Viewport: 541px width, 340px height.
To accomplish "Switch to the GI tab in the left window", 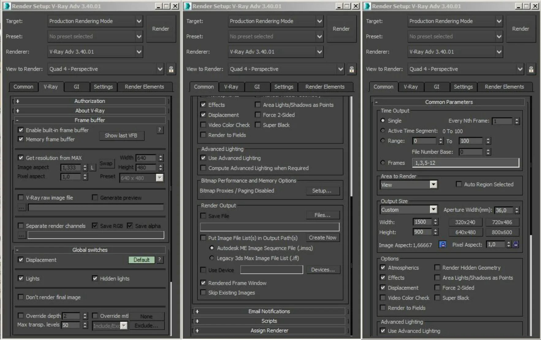I will [77, 87].
